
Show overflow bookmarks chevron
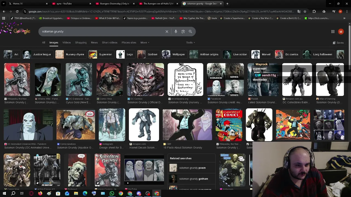[x=344, y=18]
